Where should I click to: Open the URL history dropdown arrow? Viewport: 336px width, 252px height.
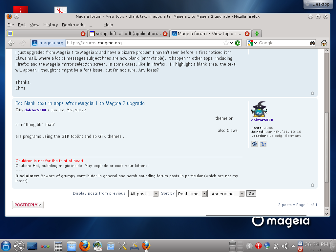click(231, 43)
